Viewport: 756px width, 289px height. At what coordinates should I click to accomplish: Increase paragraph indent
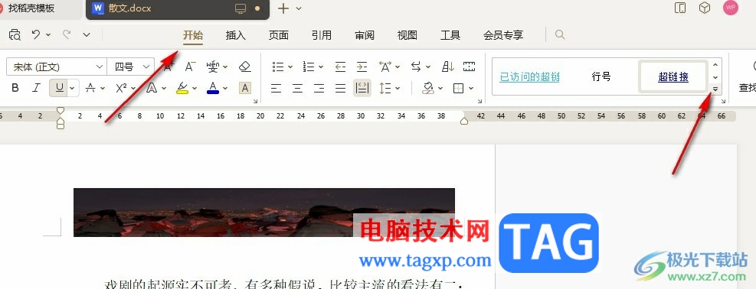click(362, 67)
